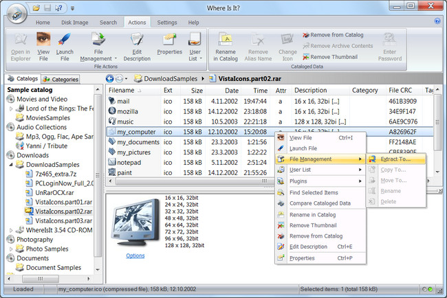Select Yanni / Tribute tree item
447x298 pixels.
pyautogui.click(x=47, y=146)
